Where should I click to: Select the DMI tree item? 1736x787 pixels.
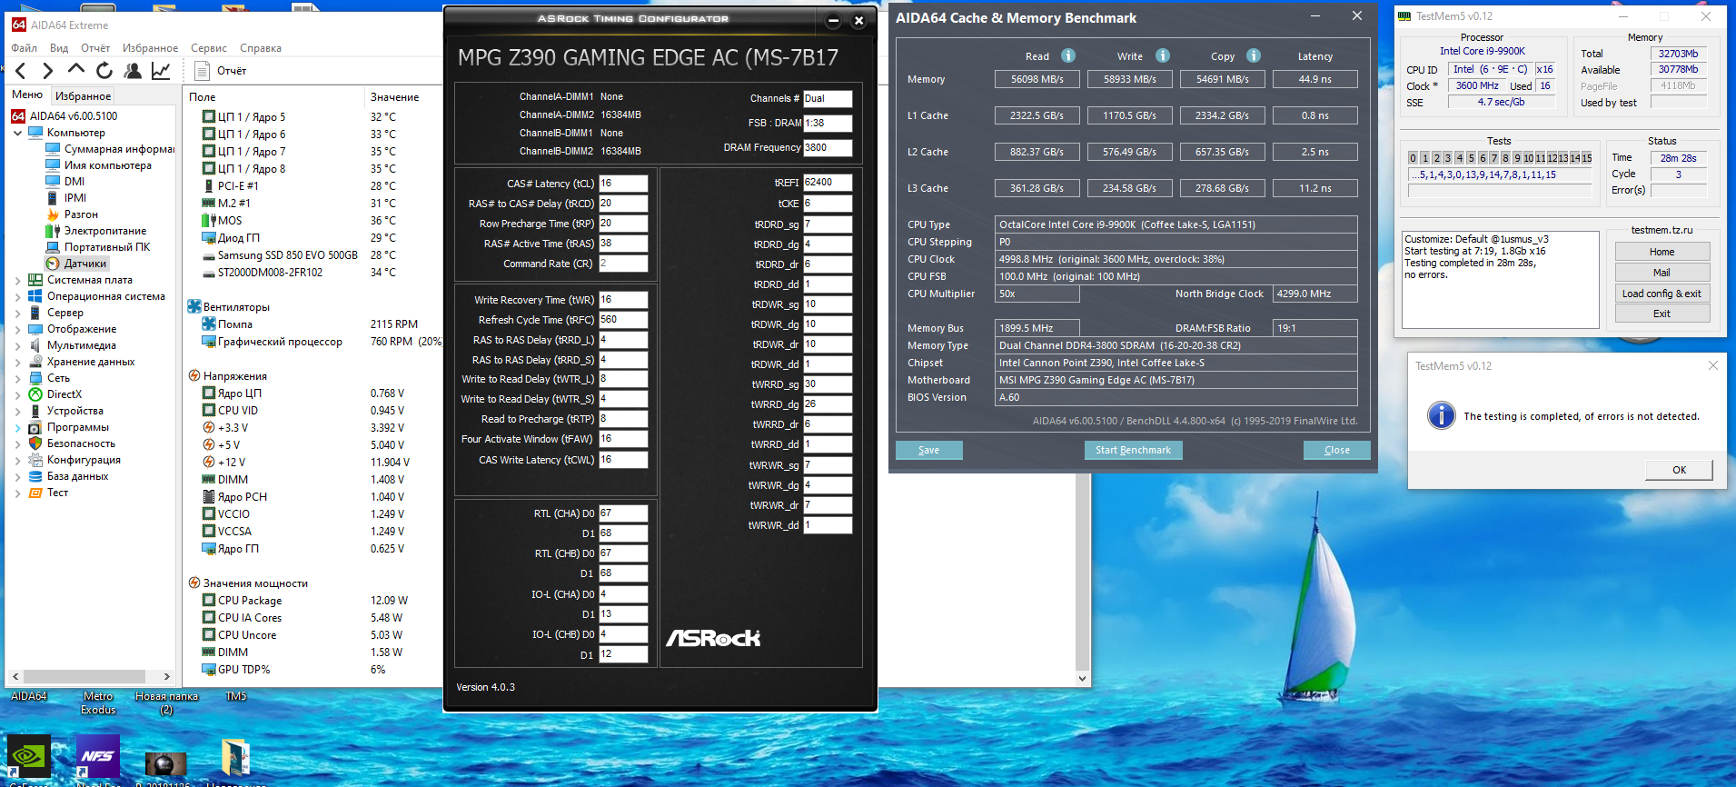pos(74,182)
